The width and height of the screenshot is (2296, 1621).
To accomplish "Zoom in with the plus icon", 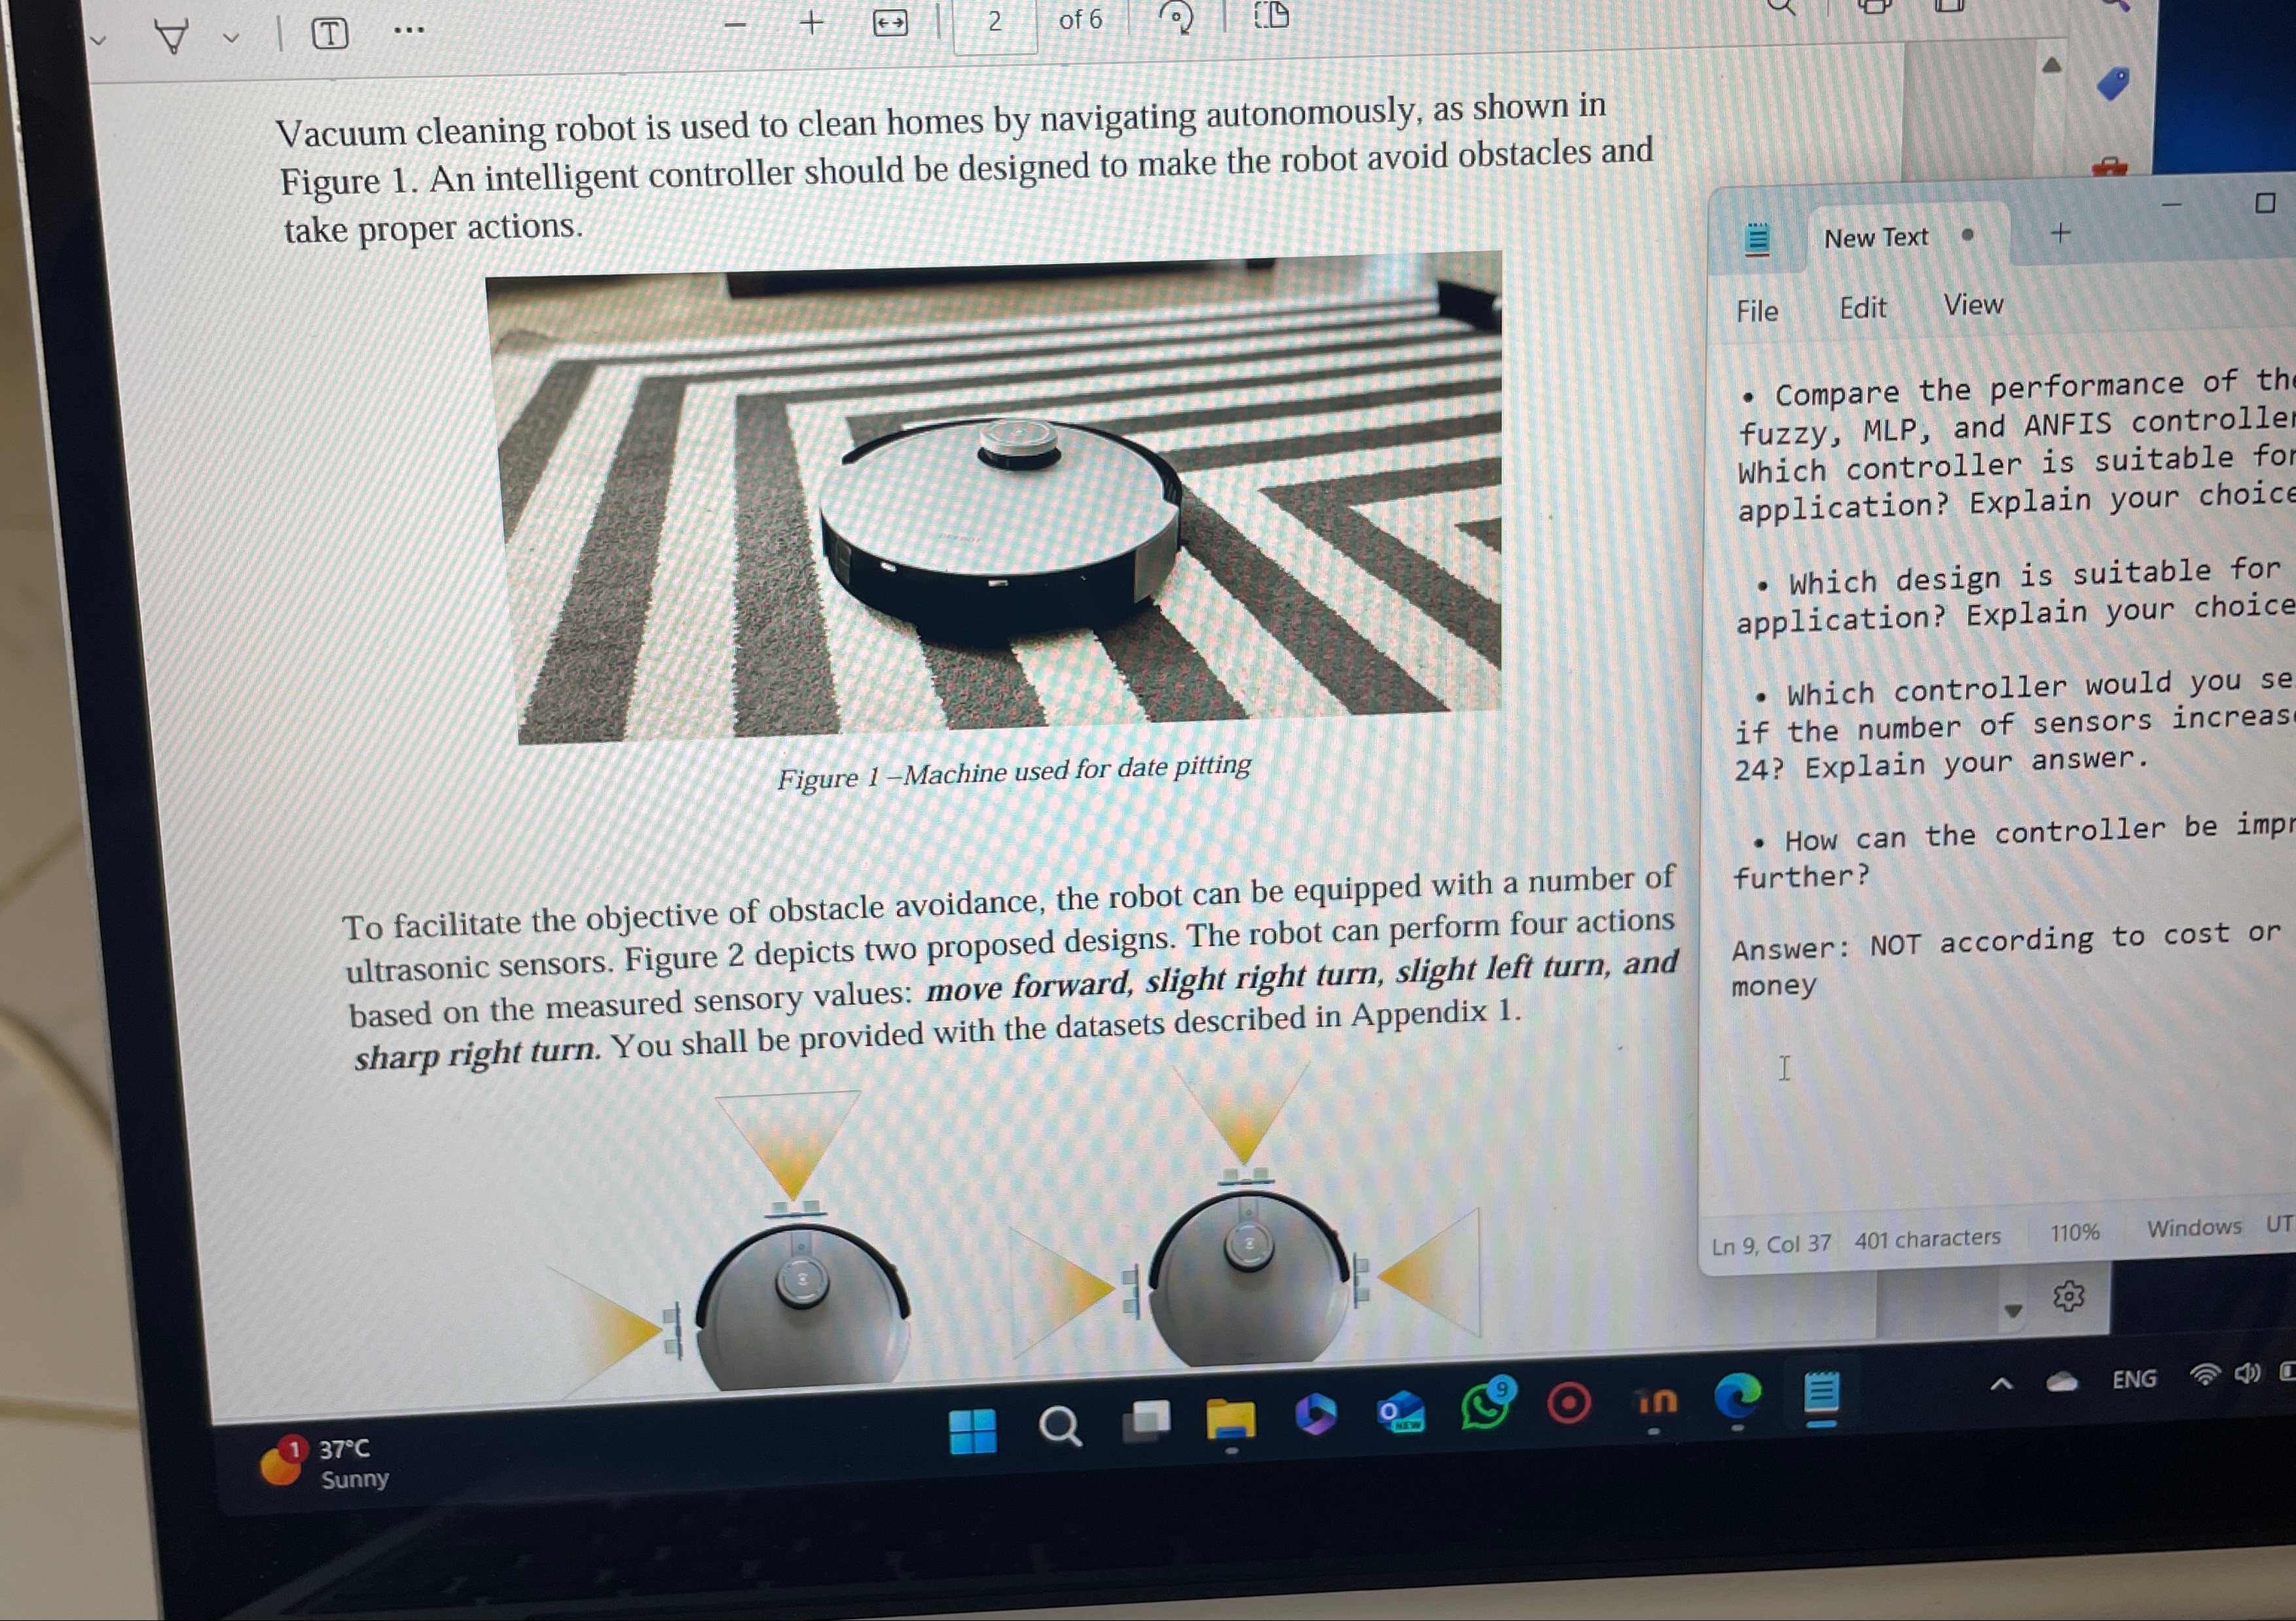I will click(812, 23).
